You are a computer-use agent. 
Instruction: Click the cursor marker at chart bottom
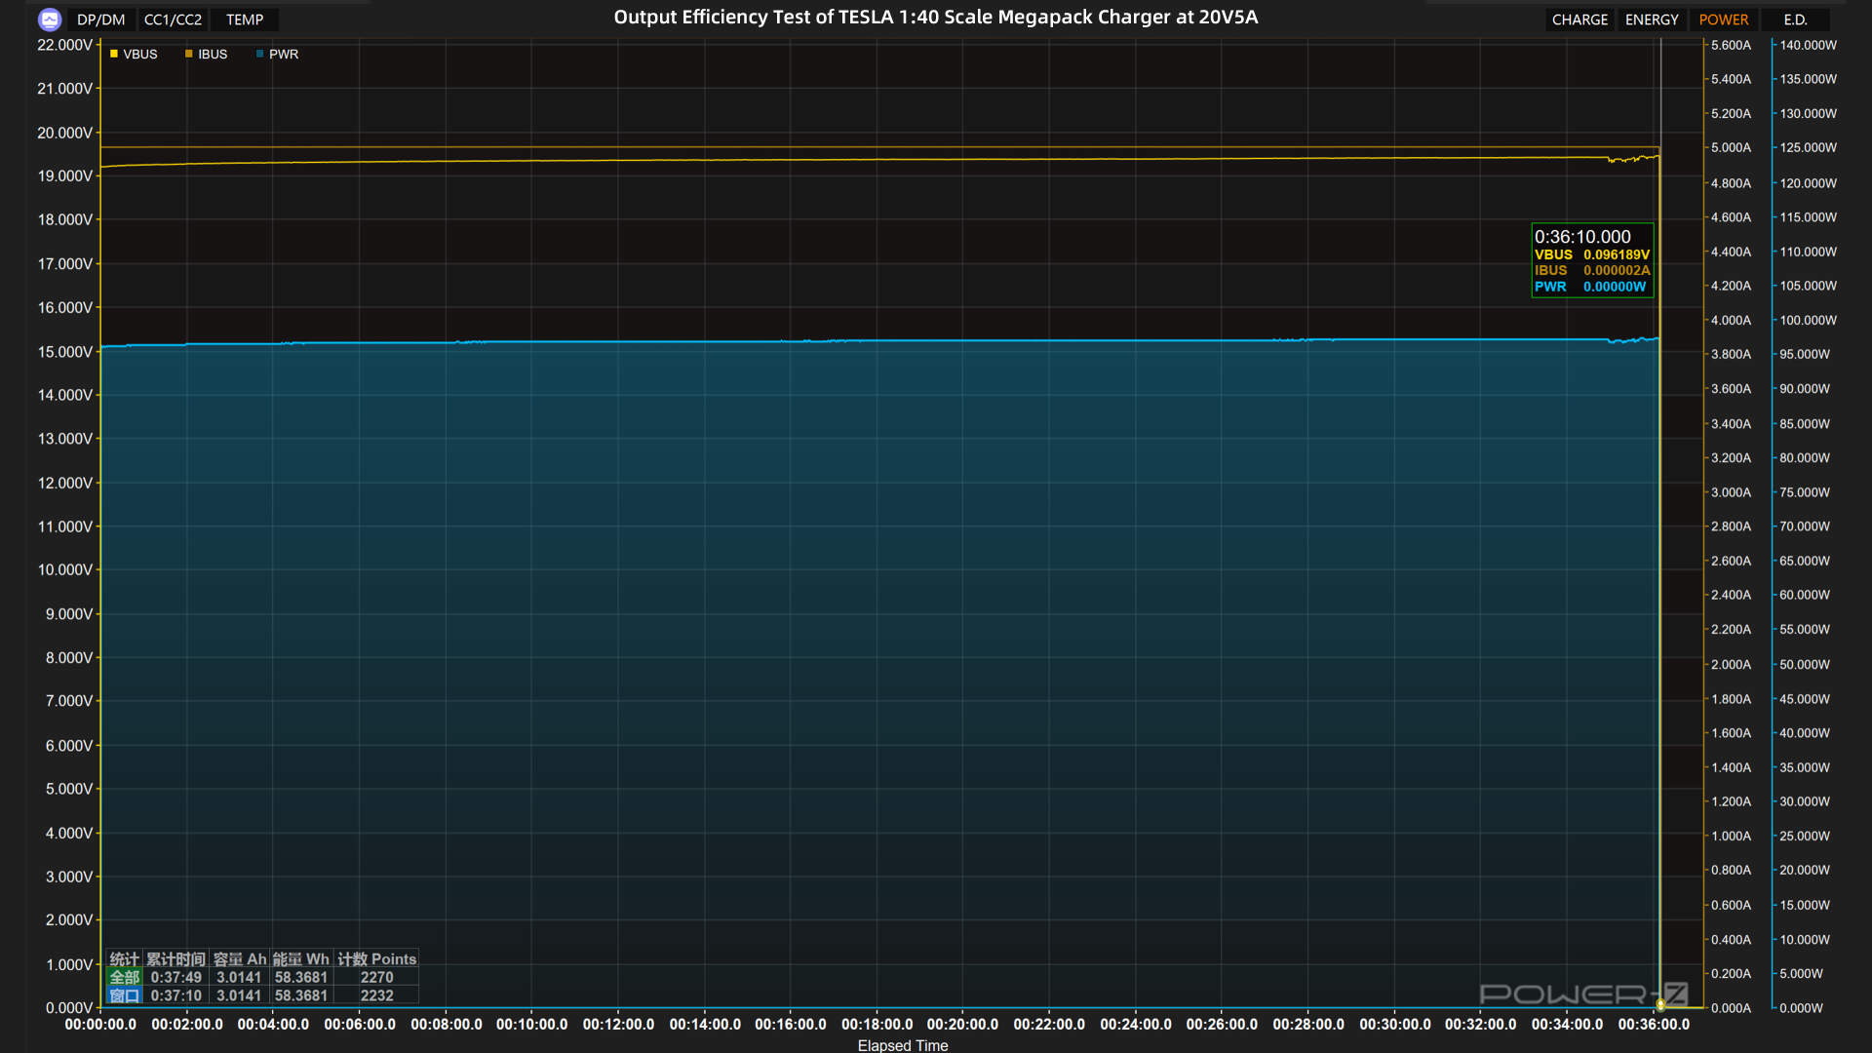1660,1004
